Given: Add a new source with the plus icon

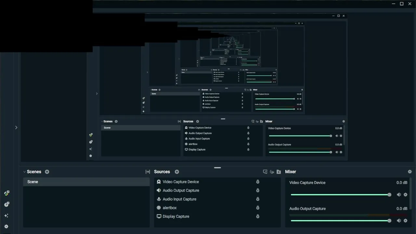Looking at the screenshot, I should [177, 172].
